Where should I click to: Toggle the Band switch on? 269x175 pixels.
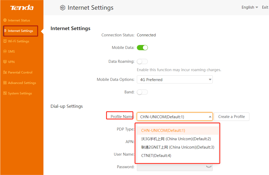142,92
